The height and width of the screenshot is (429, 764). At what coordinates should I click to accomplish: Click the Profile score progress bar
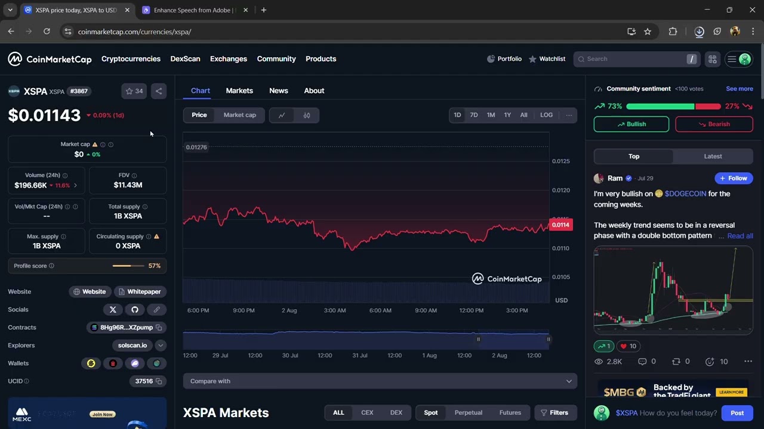[x=128, y=266]
